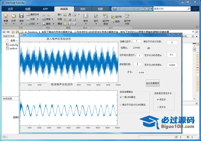Click the Breakpoints (断点) icon
The width and height of the screenshot is (201, 141).
click(x=86, y=16)
